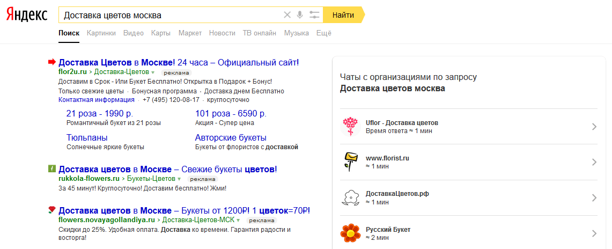
Task: Open the Авторские букеты link
Action: click(231, 138)
